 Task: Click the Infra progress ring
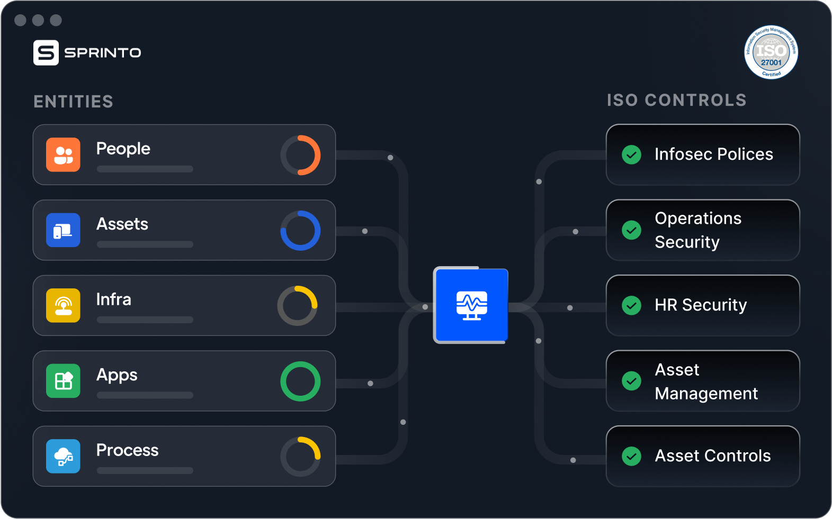pos(298,306)
